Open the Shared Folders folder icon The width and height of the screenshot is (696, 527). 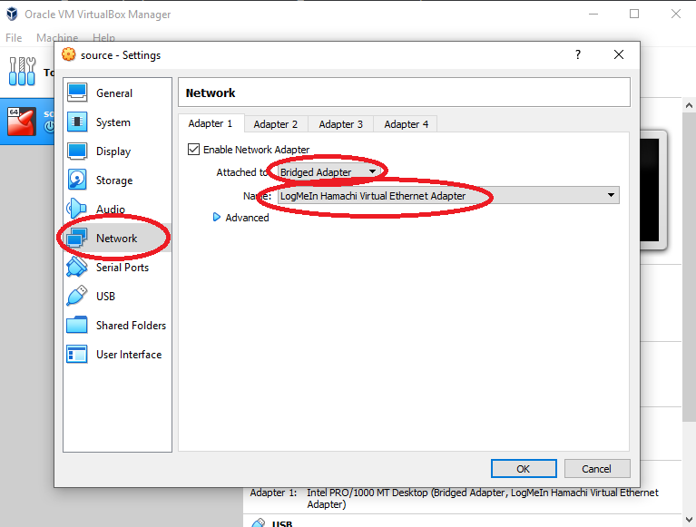pos(77,325)
